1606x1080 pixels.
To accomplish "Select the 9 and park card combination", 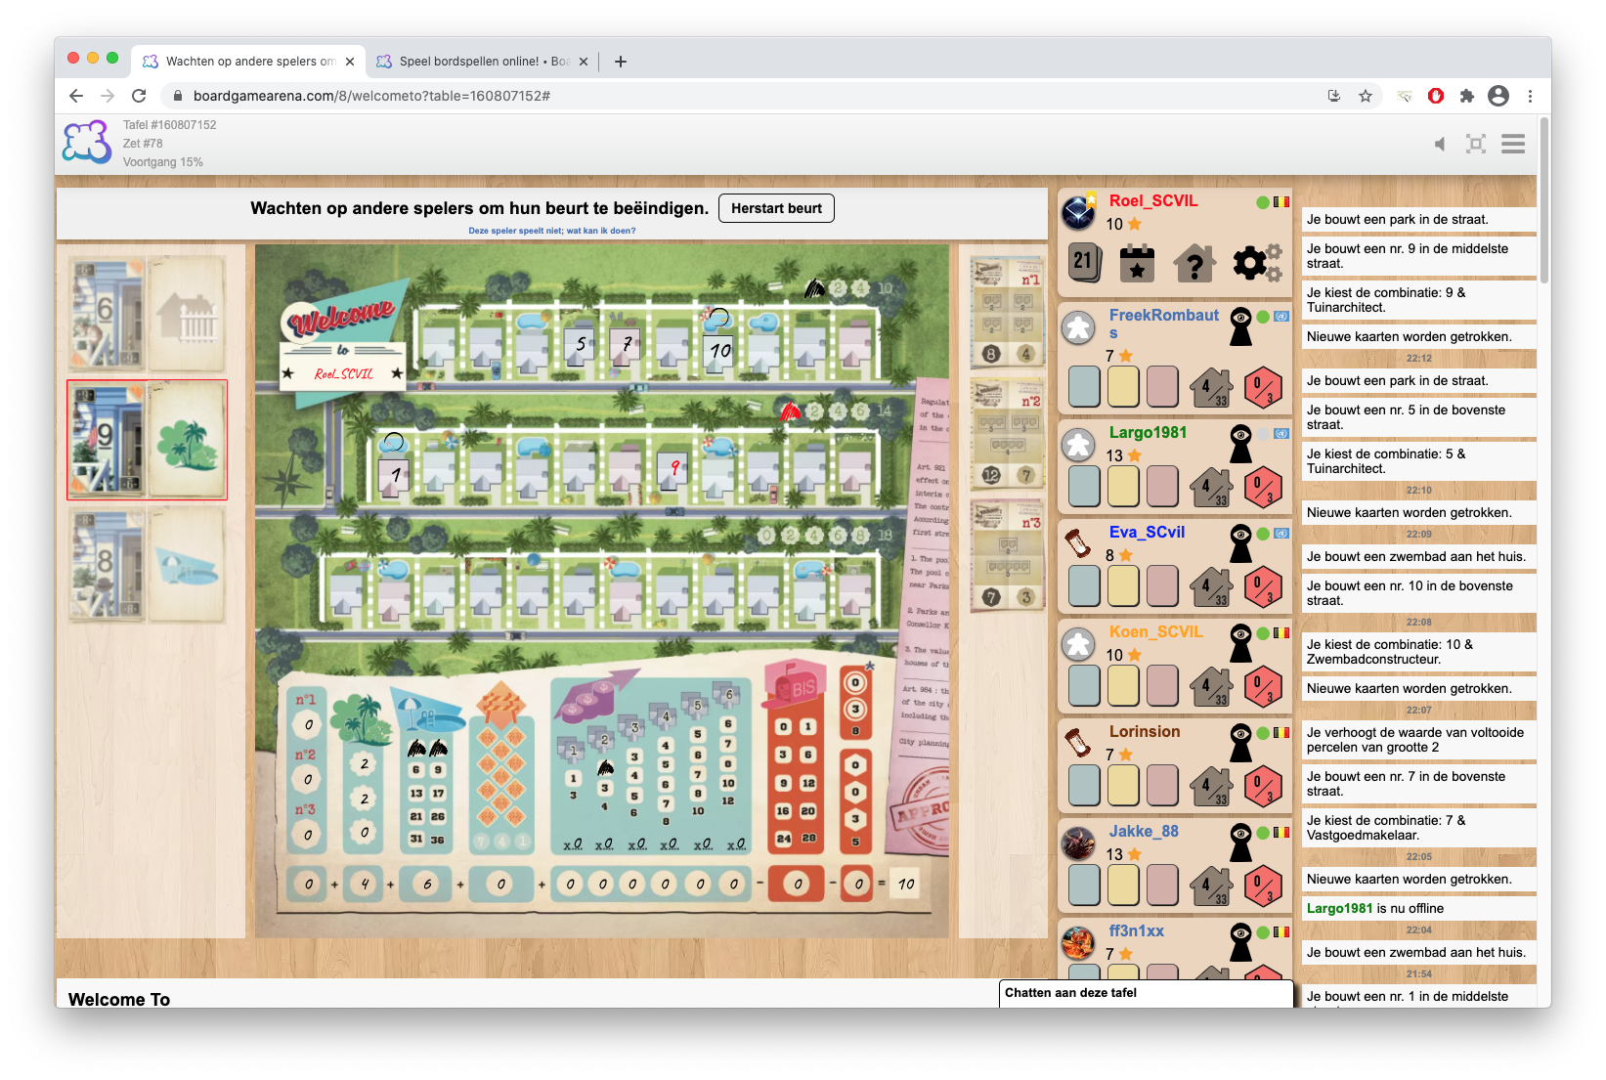I will tap(147, 440).
